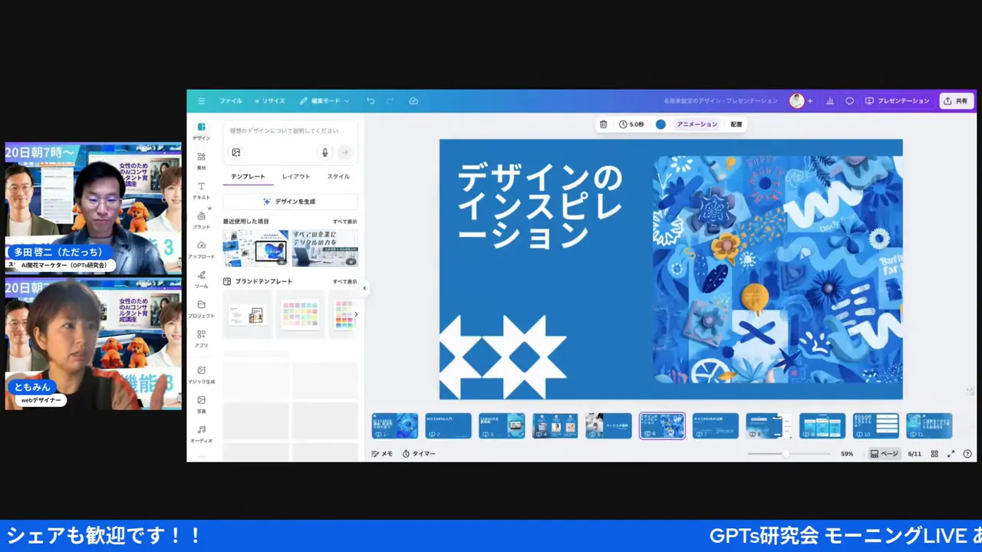The image size is (982, 552).
Task: Switch to the レイアウト tab
Action: tap(296, 176)
